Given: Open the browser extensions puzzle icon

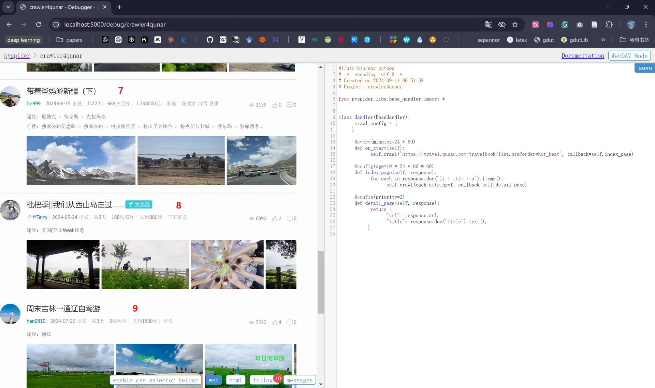Looking at the screenshot, I should pos(609,25).
